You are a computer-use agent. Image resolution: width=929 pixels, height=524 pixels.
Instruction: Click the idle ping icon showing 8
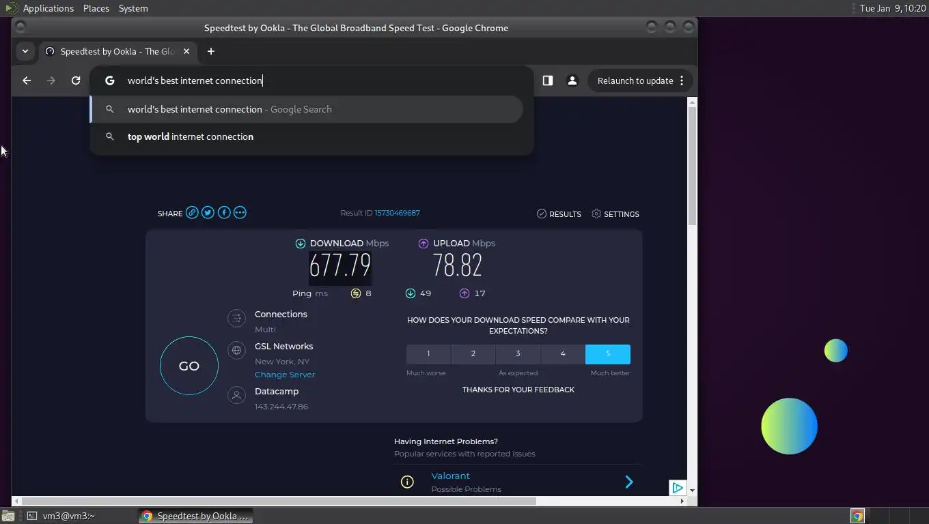(x=355, y=293)
